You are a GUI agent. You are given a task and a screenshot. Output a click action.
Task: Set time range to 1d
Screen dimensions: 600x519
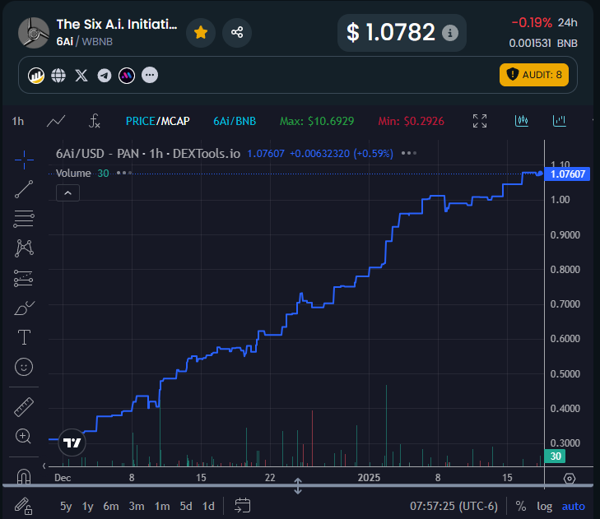(208, 507)
